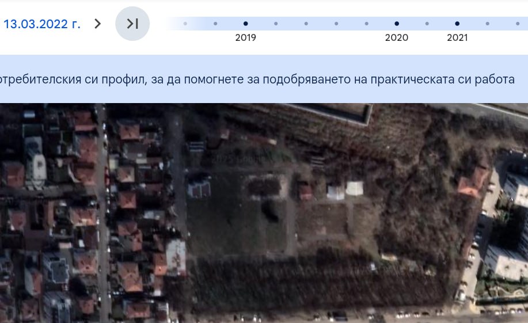Click the white-roofed structure in the central field
This screenshot has width=528, height=323.
point(354,188)
